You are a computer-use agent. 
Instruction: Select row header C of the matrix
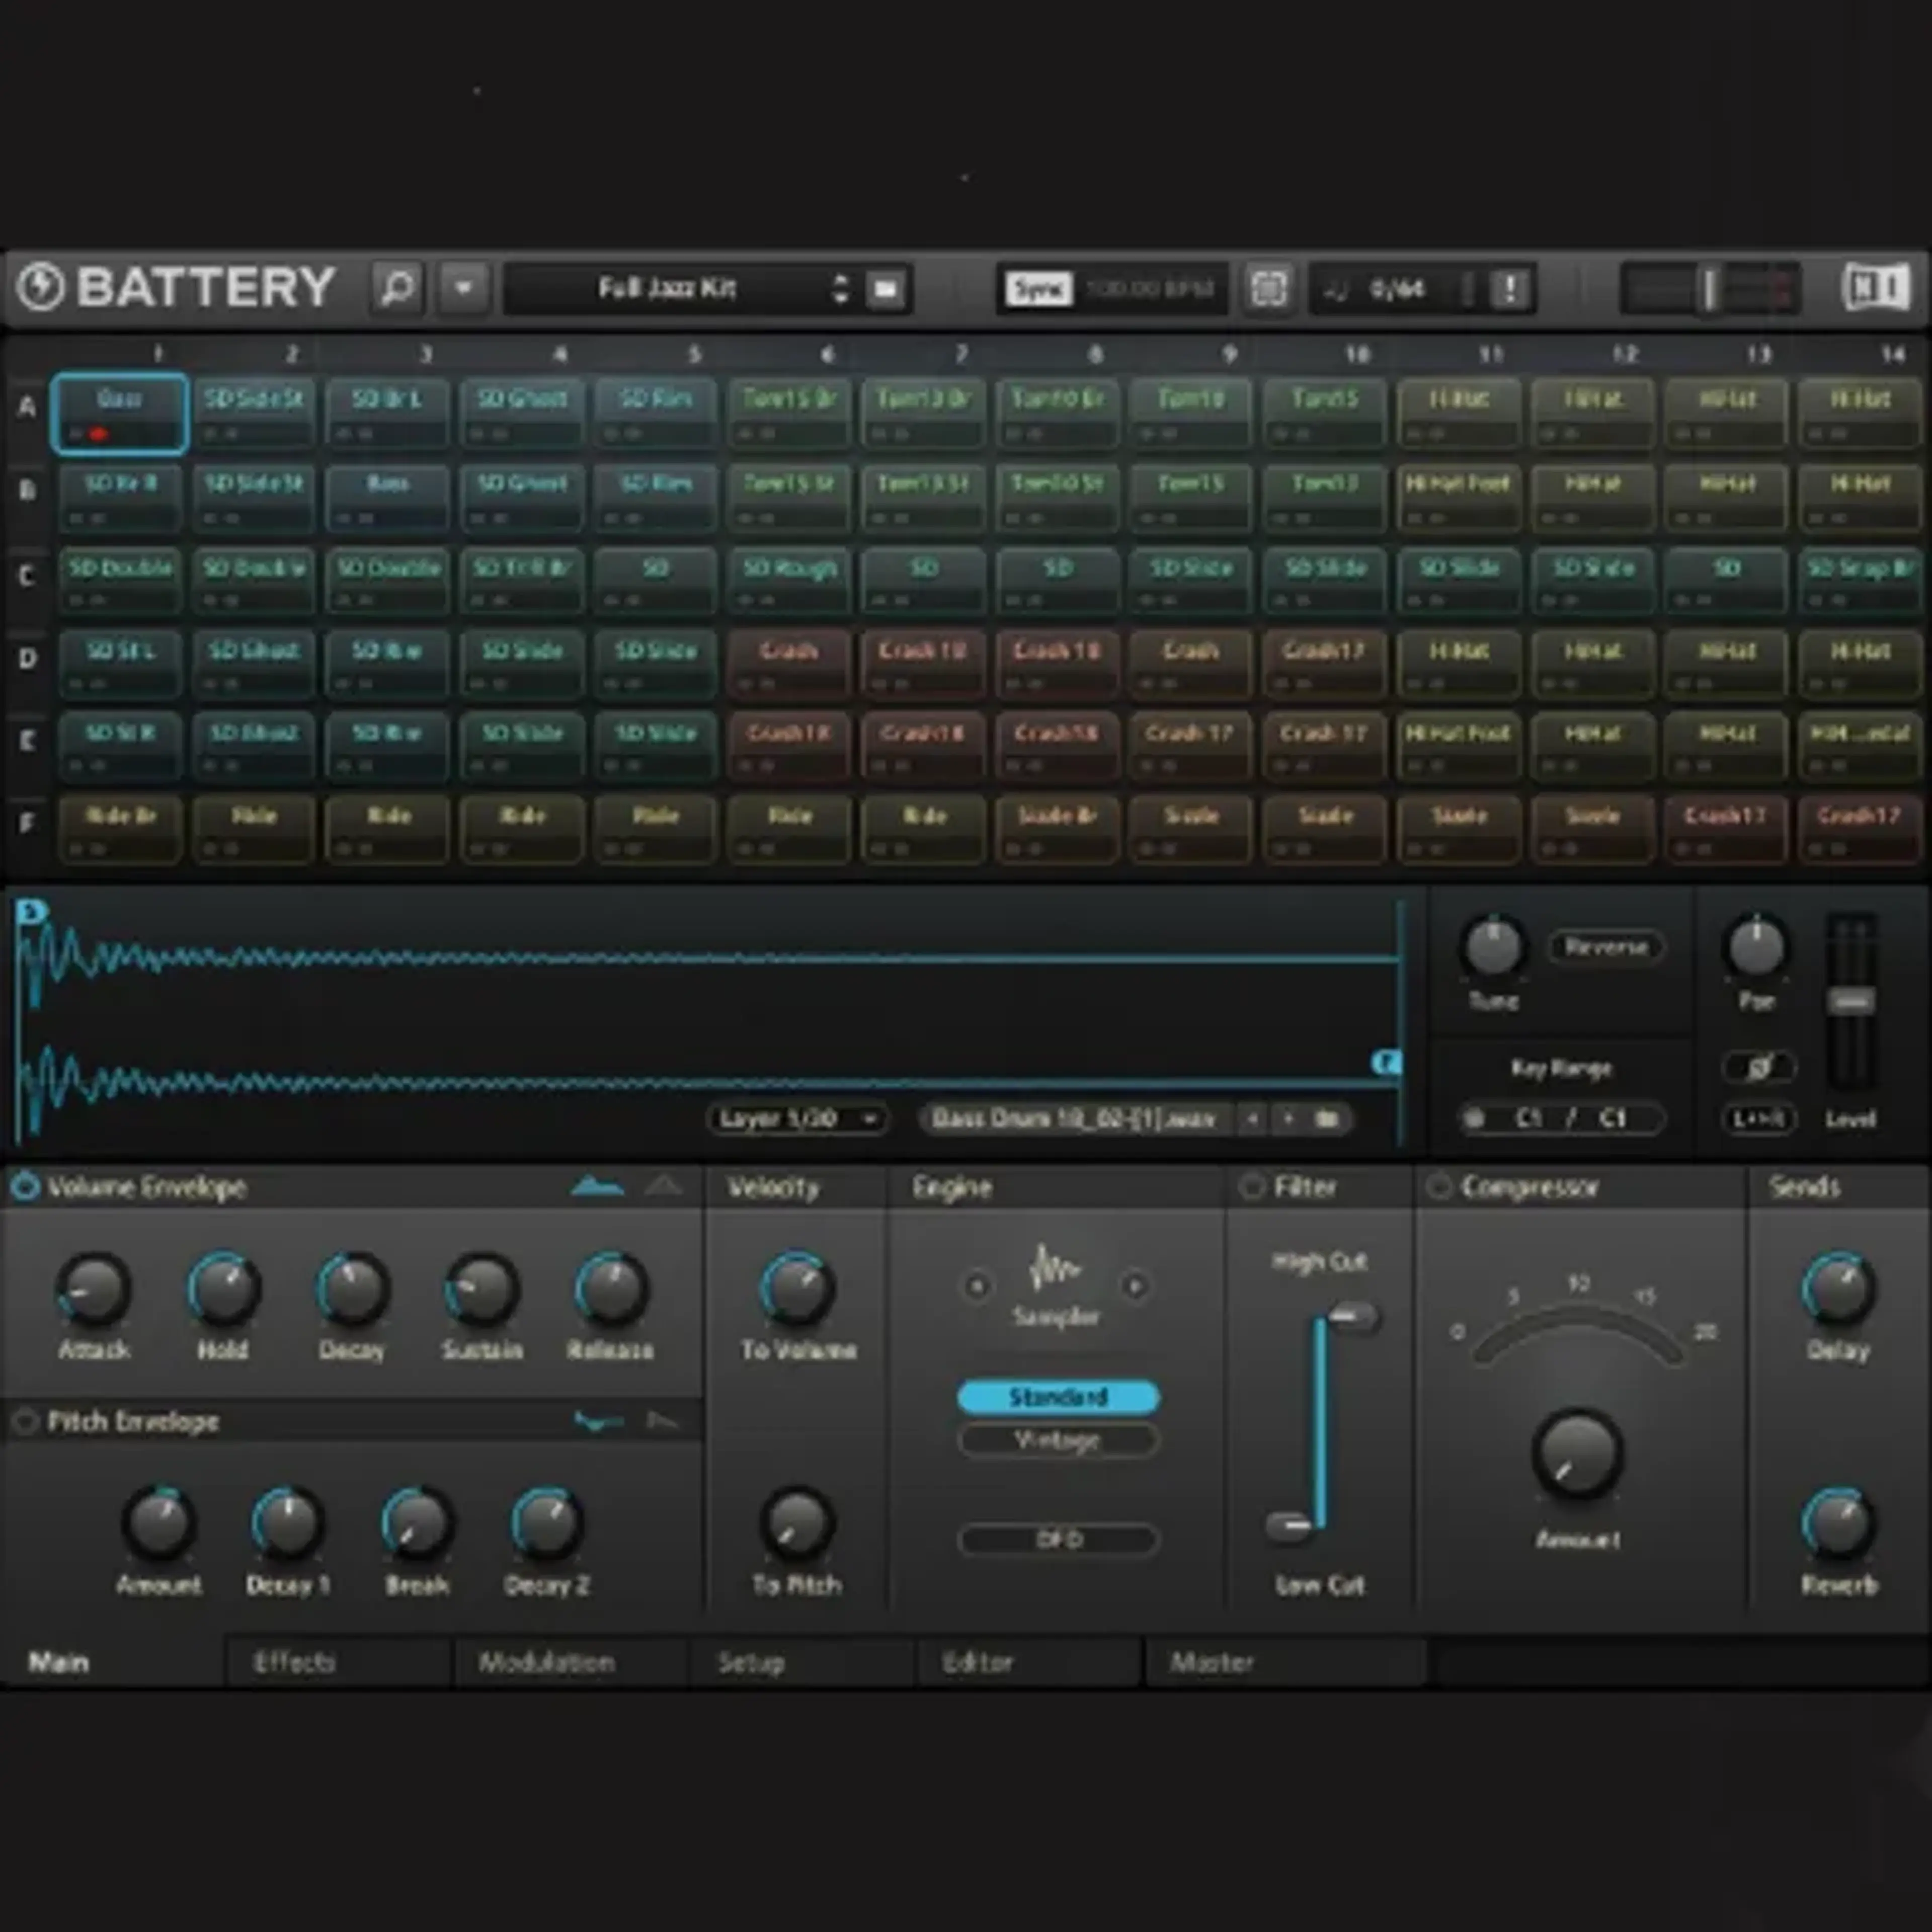click(28, 576)
